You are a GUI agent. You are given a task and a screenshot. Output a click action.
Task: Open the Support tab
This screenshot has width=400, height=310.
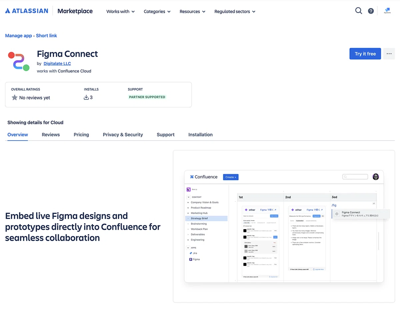coord(166,135)
